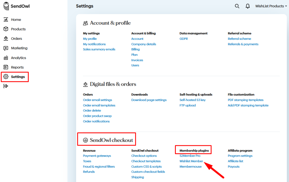Screen dimensions: 289x182
Task: Click the Membership plugins heading
Action: pyautogui.click(x=194, y=150)
